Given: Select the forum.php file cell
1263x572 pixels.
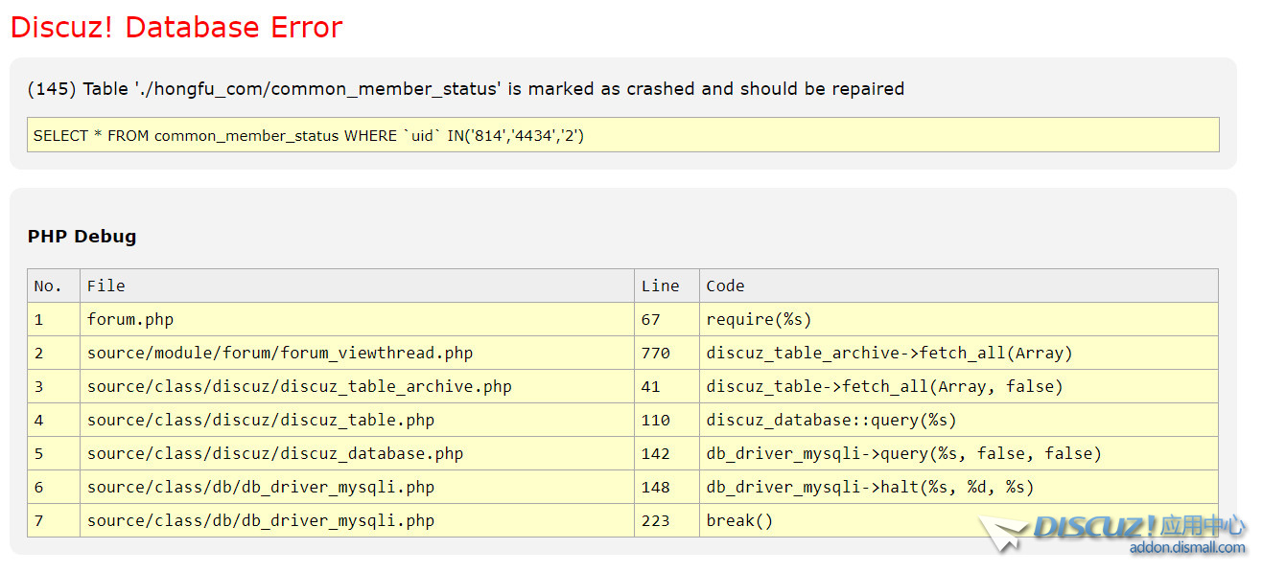Looking at the screenshot, I should [130, 319].
